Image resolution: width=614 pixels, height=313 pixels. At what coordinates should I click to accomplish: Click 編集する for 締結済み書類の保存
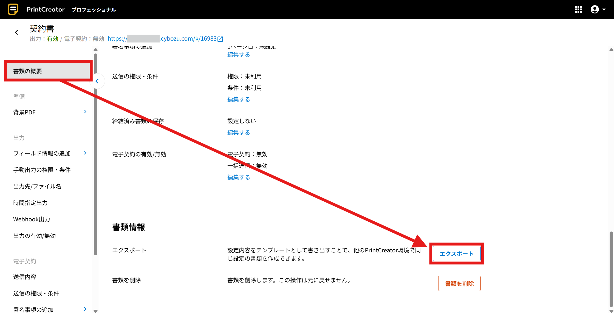239,132
